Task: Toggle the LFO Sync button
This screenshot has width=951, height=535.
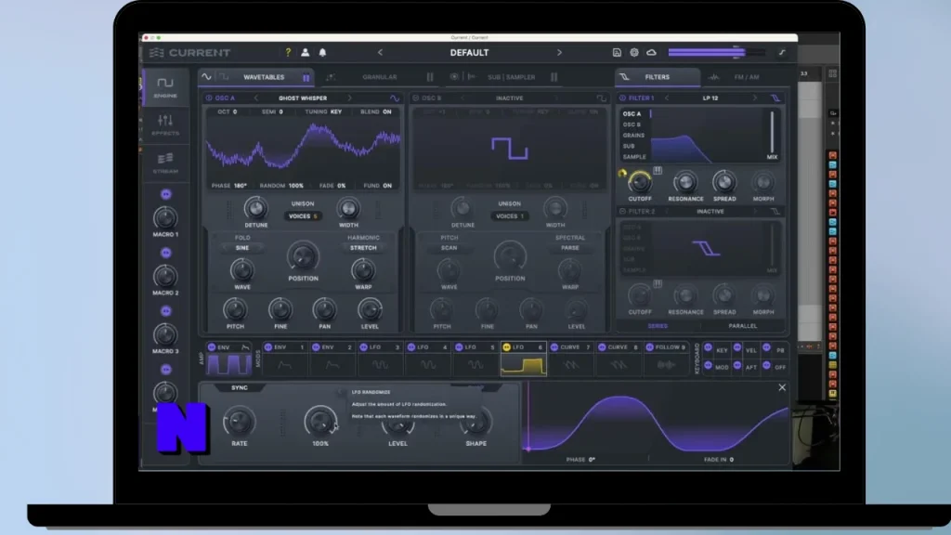Action: point(240,387)
